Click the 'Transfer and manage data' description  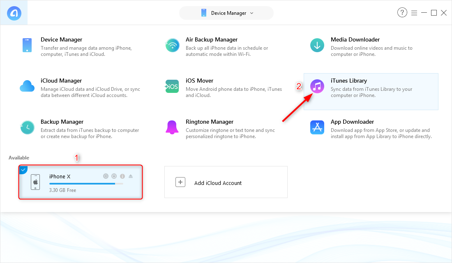coord(86,51)
